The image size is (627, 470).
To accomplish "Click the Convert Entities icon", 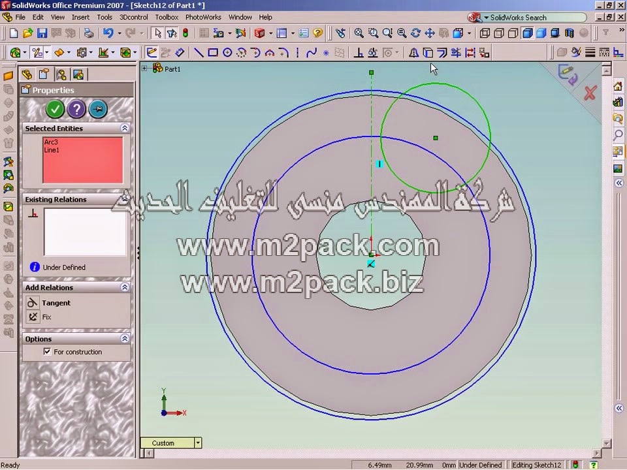I will pos(427,52).
